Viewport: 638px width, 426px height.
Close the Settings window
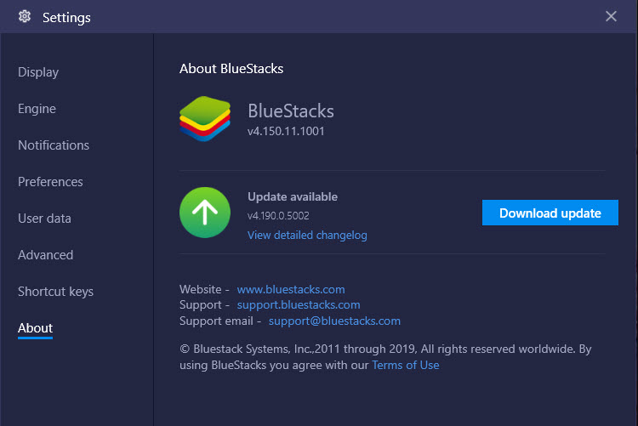tap(611, 16)
